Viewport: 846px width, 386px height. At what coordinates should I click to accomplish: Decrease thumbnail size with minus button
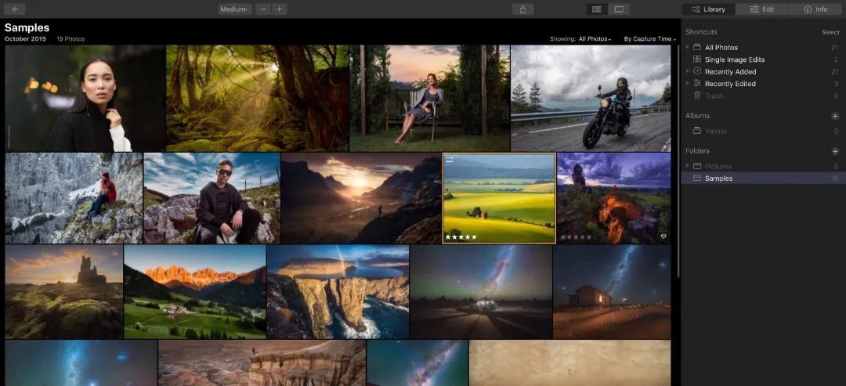(x=262, y=9)
